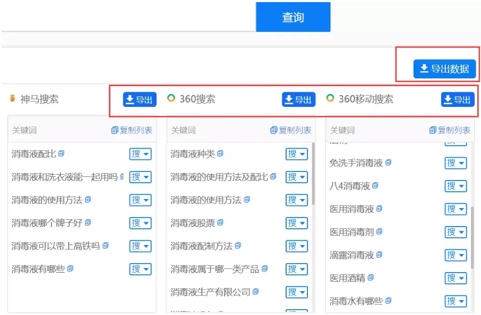Click keyword text 消毒液和洗衣液能一起用吗
The width and height of the screenshot is (481, 315).
(x=65, y=177)
